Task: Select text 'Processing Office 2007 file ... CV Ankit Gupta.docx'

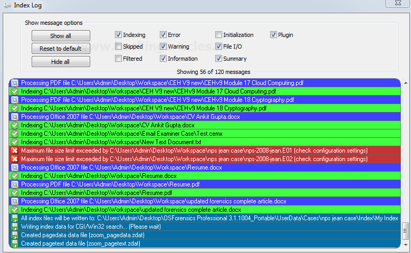Action: [130, 117]
